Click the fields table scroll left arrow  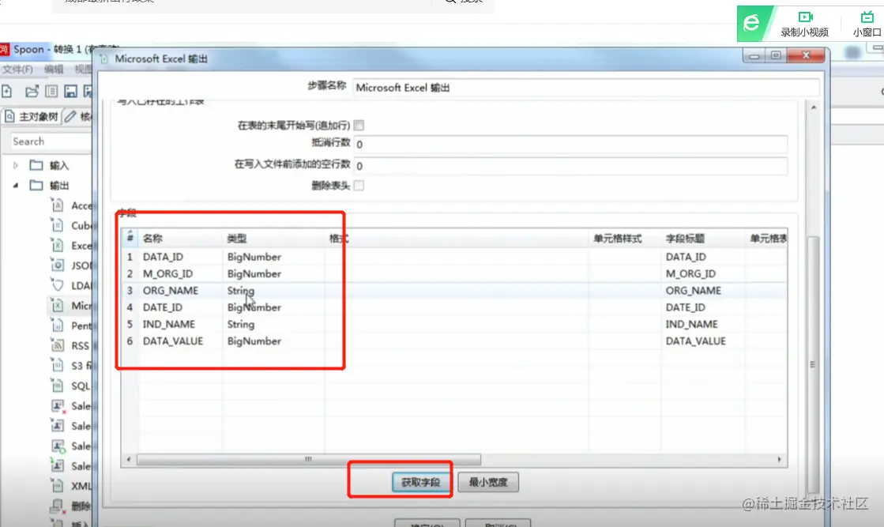point(129,459)
